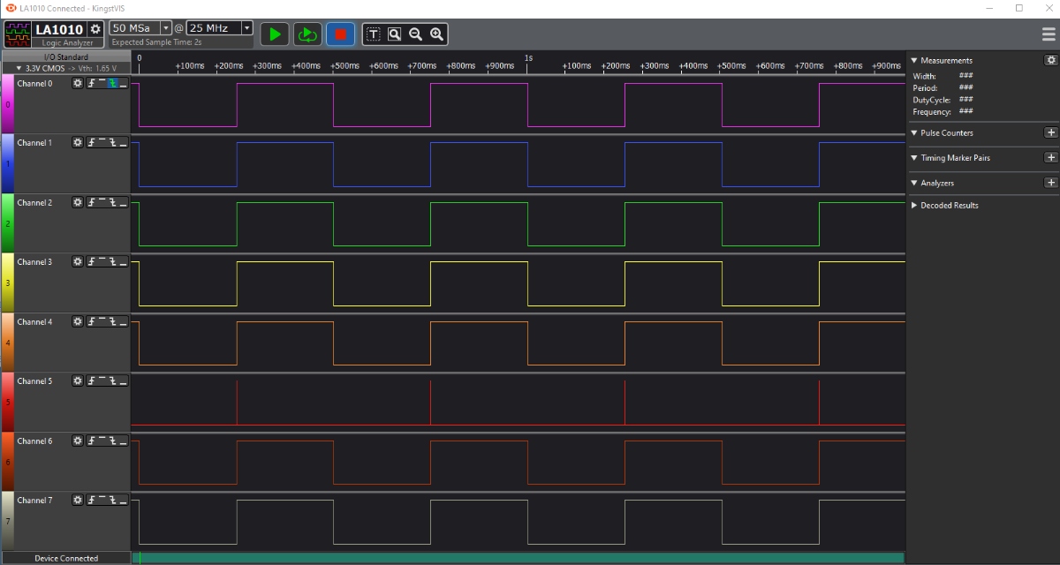Screen dimensions: 1060x565
Task: Toggle falling edge trigger on Channel 0
Action: pyautogui.click(x=113, y=83)
